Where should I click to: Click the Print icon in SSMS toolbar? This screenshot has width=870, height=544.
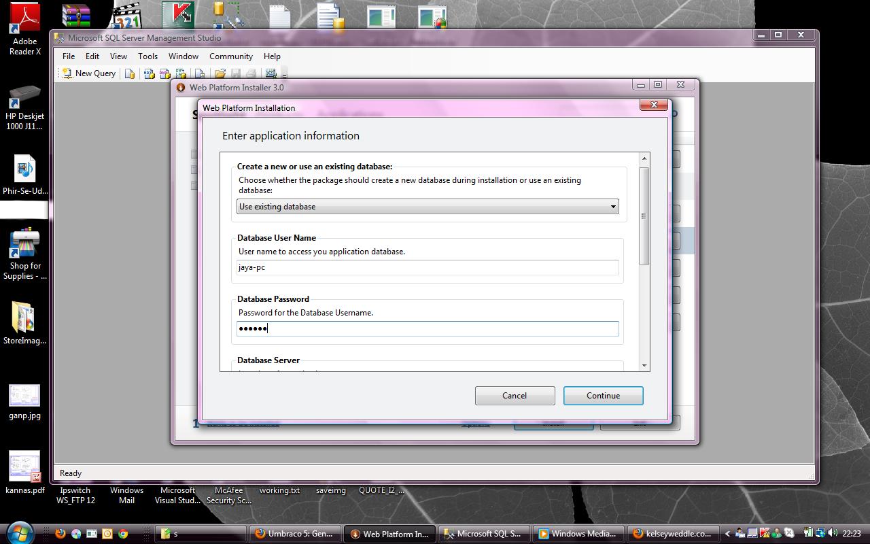pos(251,73)
